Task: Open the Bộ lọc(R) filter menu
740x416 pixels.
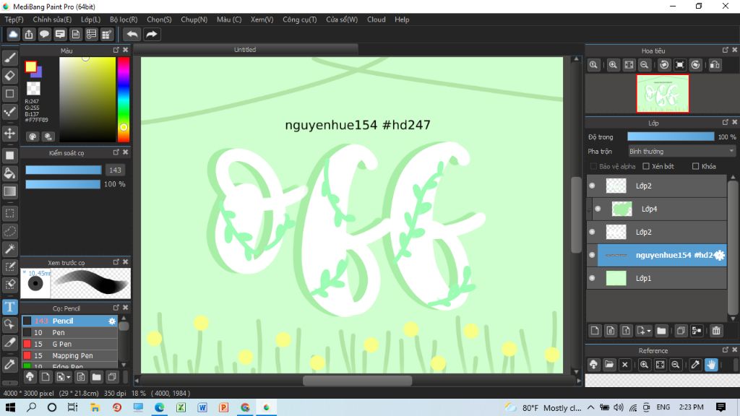Action: [x=124, y=19]
